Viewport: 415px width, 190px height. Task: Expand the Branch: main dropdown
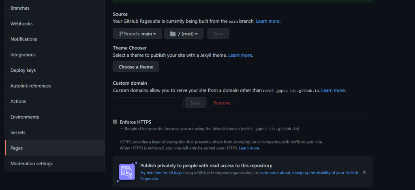point(137,34)
